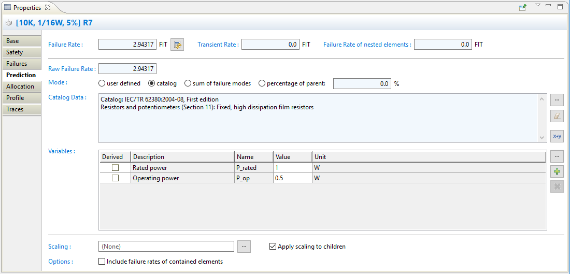Click the eraser icon to clear catalog data

[x=557, y=118]
